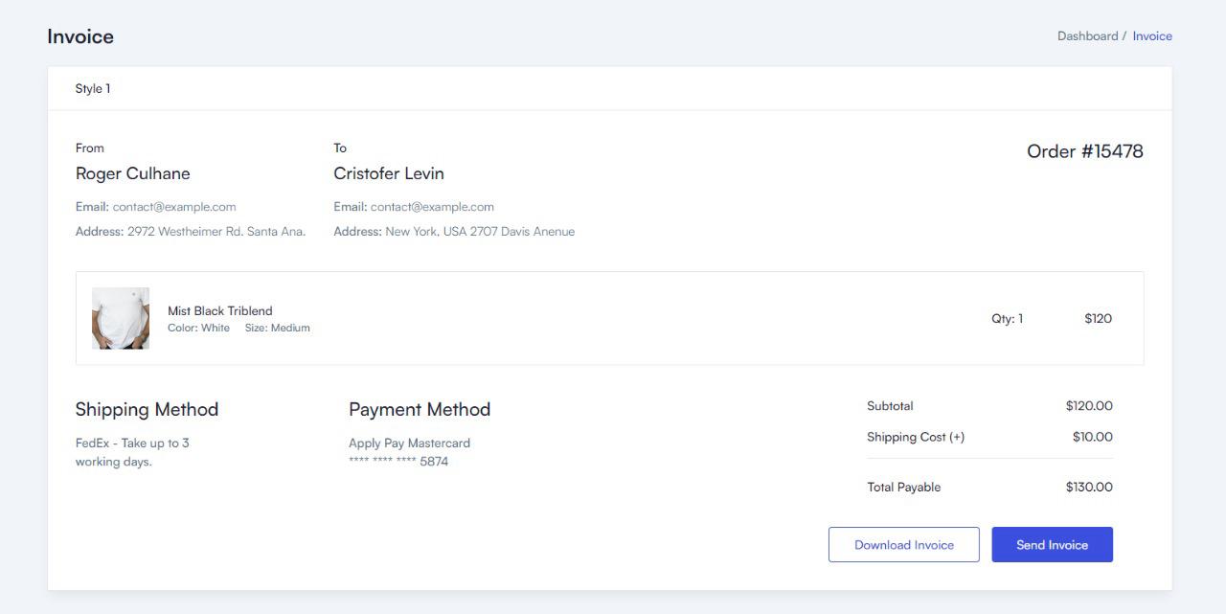Viewport: 1226px width, 614px height.
Task: Click the Download Invoice button
Action: tap(903, 545)
